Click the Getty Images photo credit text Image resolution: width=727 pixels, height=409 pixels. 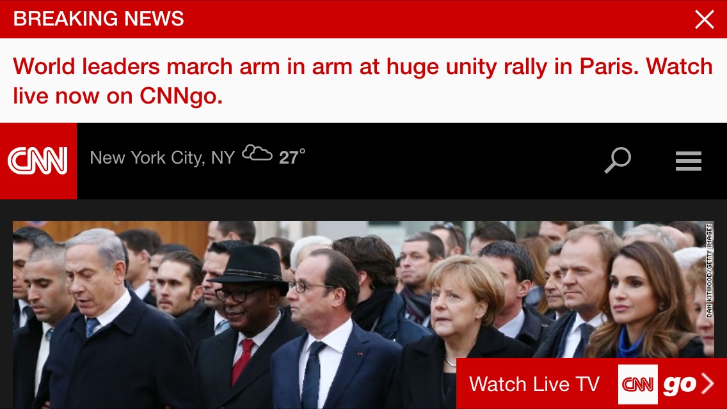pyautogui.click(x=709, y=271)
